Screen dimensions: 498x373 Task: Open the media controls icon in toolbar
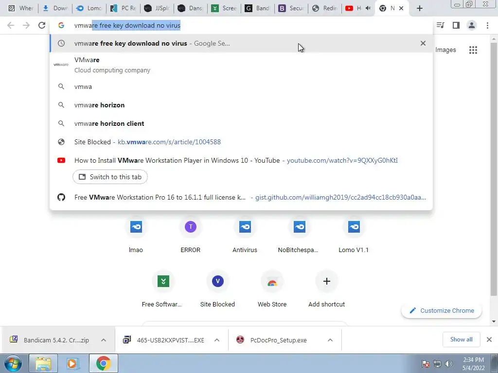441,25
